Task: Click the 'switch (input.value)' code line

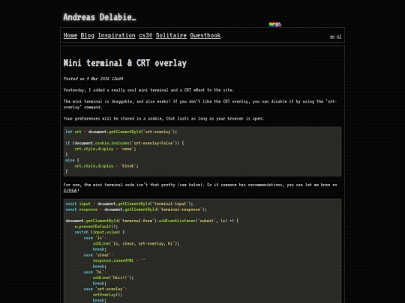Action: click(100, 232)
